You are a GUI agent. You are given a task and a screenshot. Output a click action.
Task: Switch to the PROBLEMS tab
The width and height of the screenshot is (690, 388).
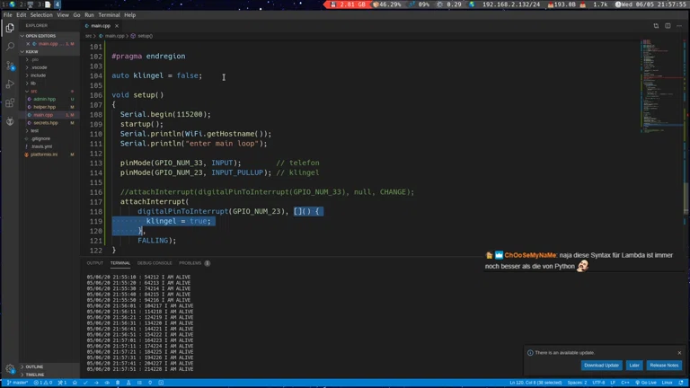click(190, 263)
